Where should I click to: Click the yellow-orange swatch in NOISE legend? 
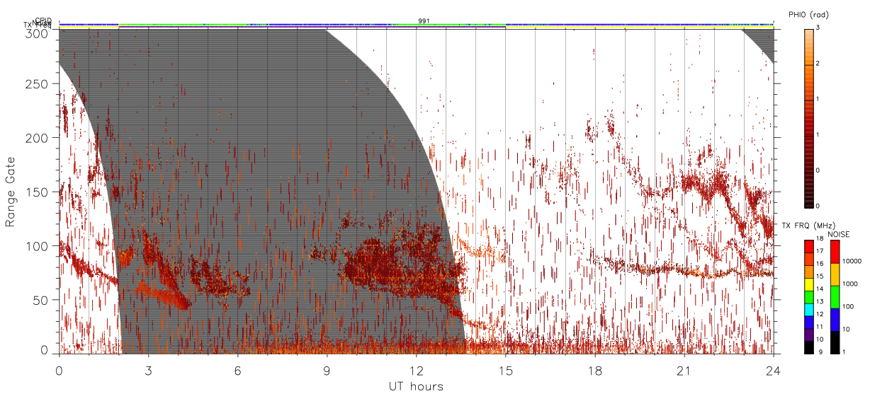tap(835, 274)
